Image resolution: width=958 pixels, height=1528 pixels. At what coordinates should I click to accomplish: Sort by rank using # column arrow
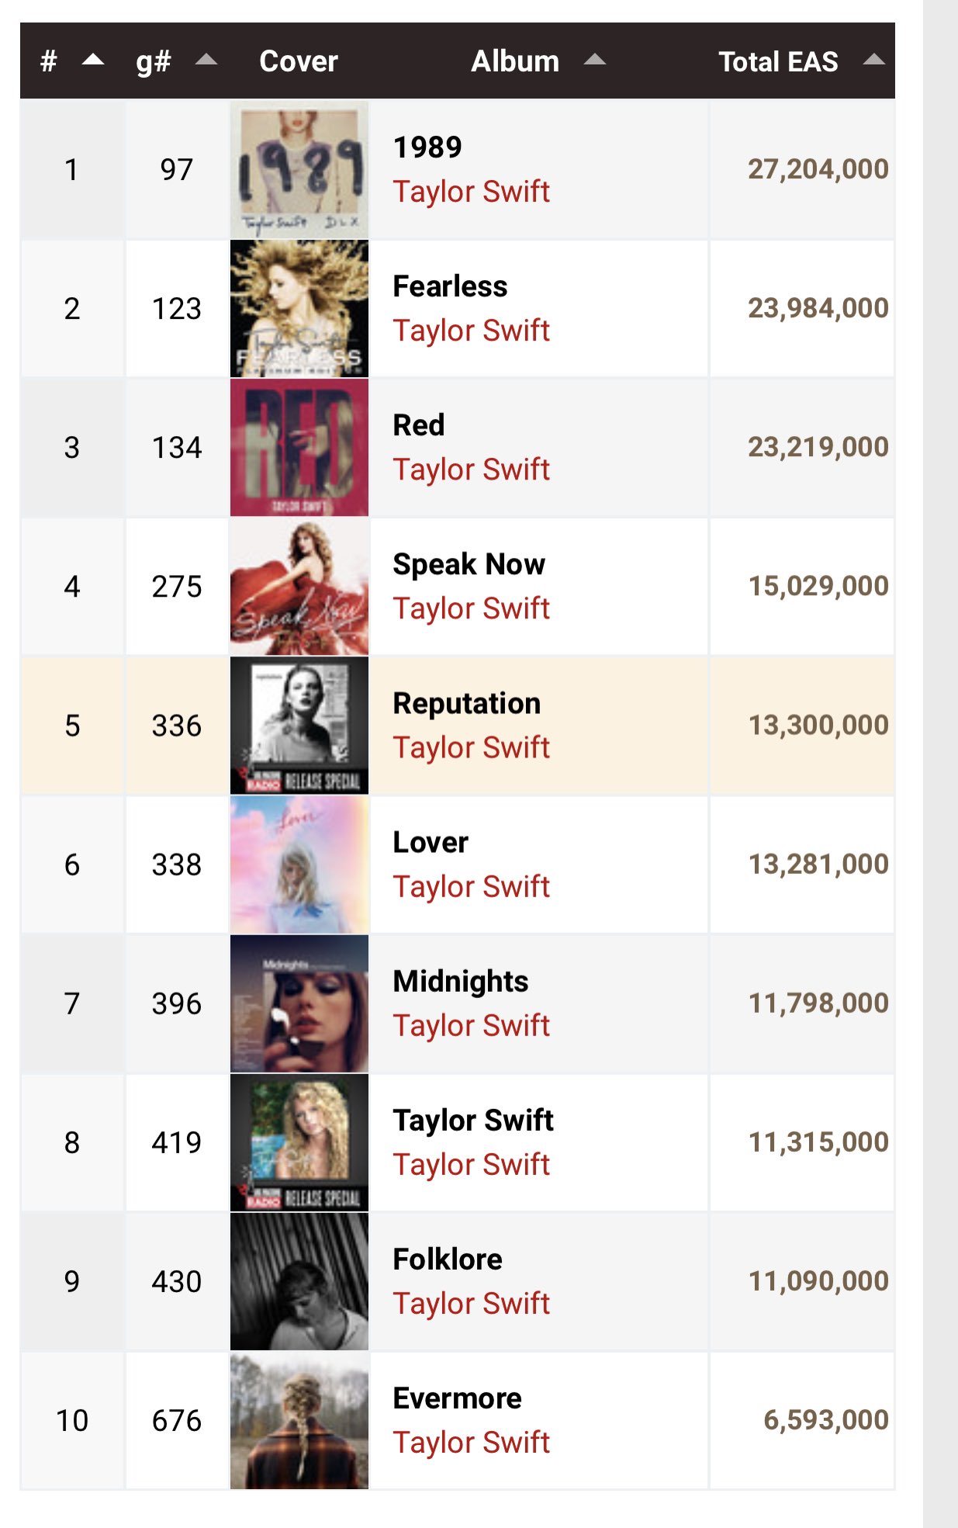pos(93,60)
